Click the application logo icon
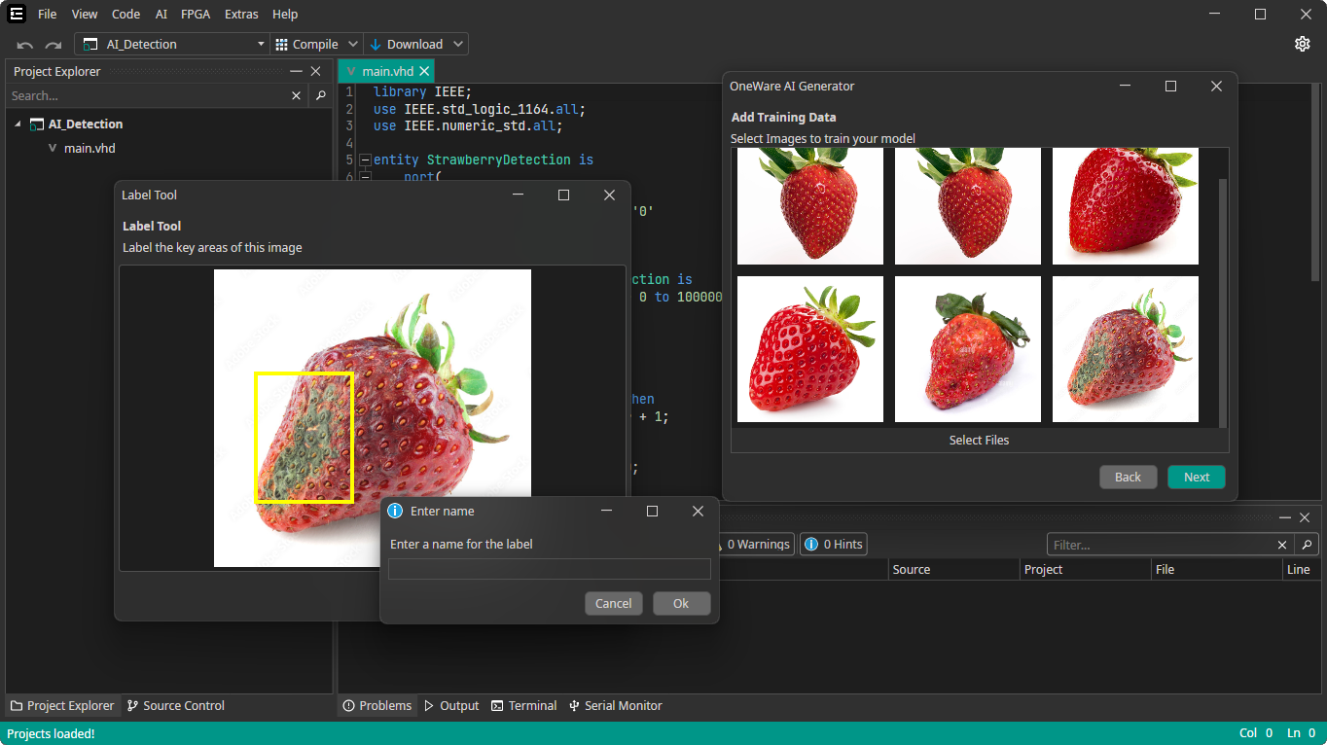Image resolution: width=1327 pixels, height=745 pixels. (16, 14)
